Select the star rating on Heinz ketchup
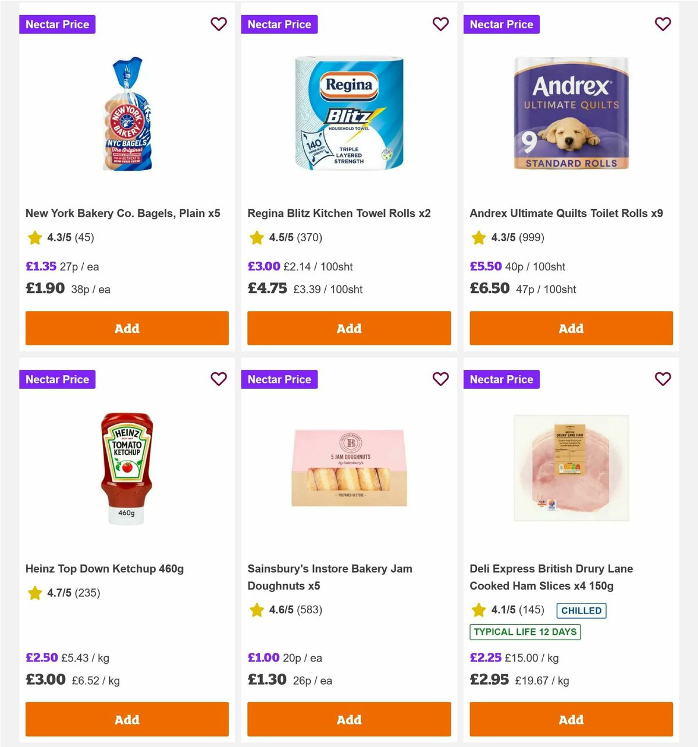The image size is (698, 747). (34, 593)
